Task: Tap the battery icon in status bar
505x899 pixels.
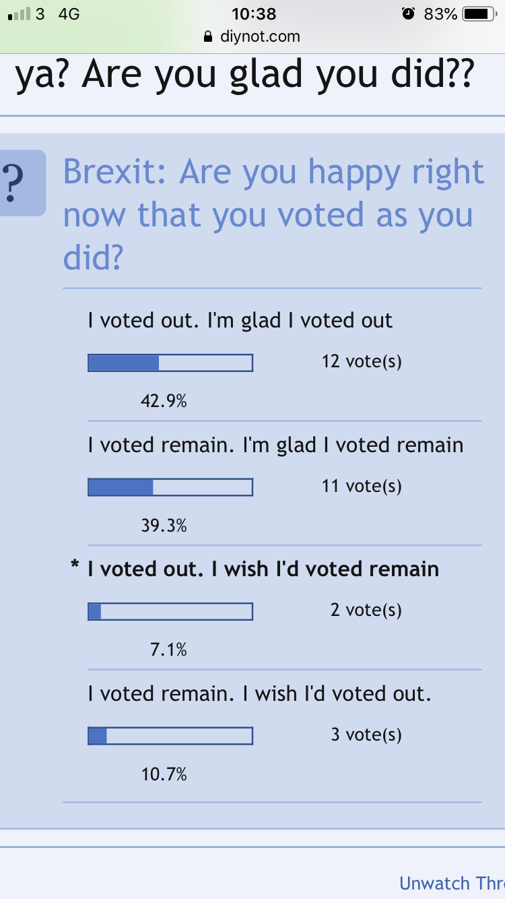Action: pyautogui.click(x=479, y=13)
